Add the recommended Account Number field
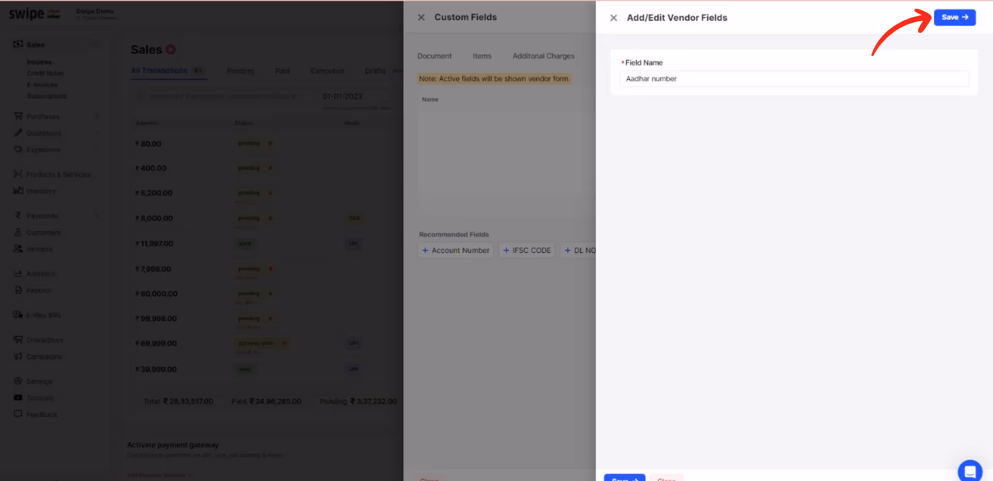 point(456,250)
